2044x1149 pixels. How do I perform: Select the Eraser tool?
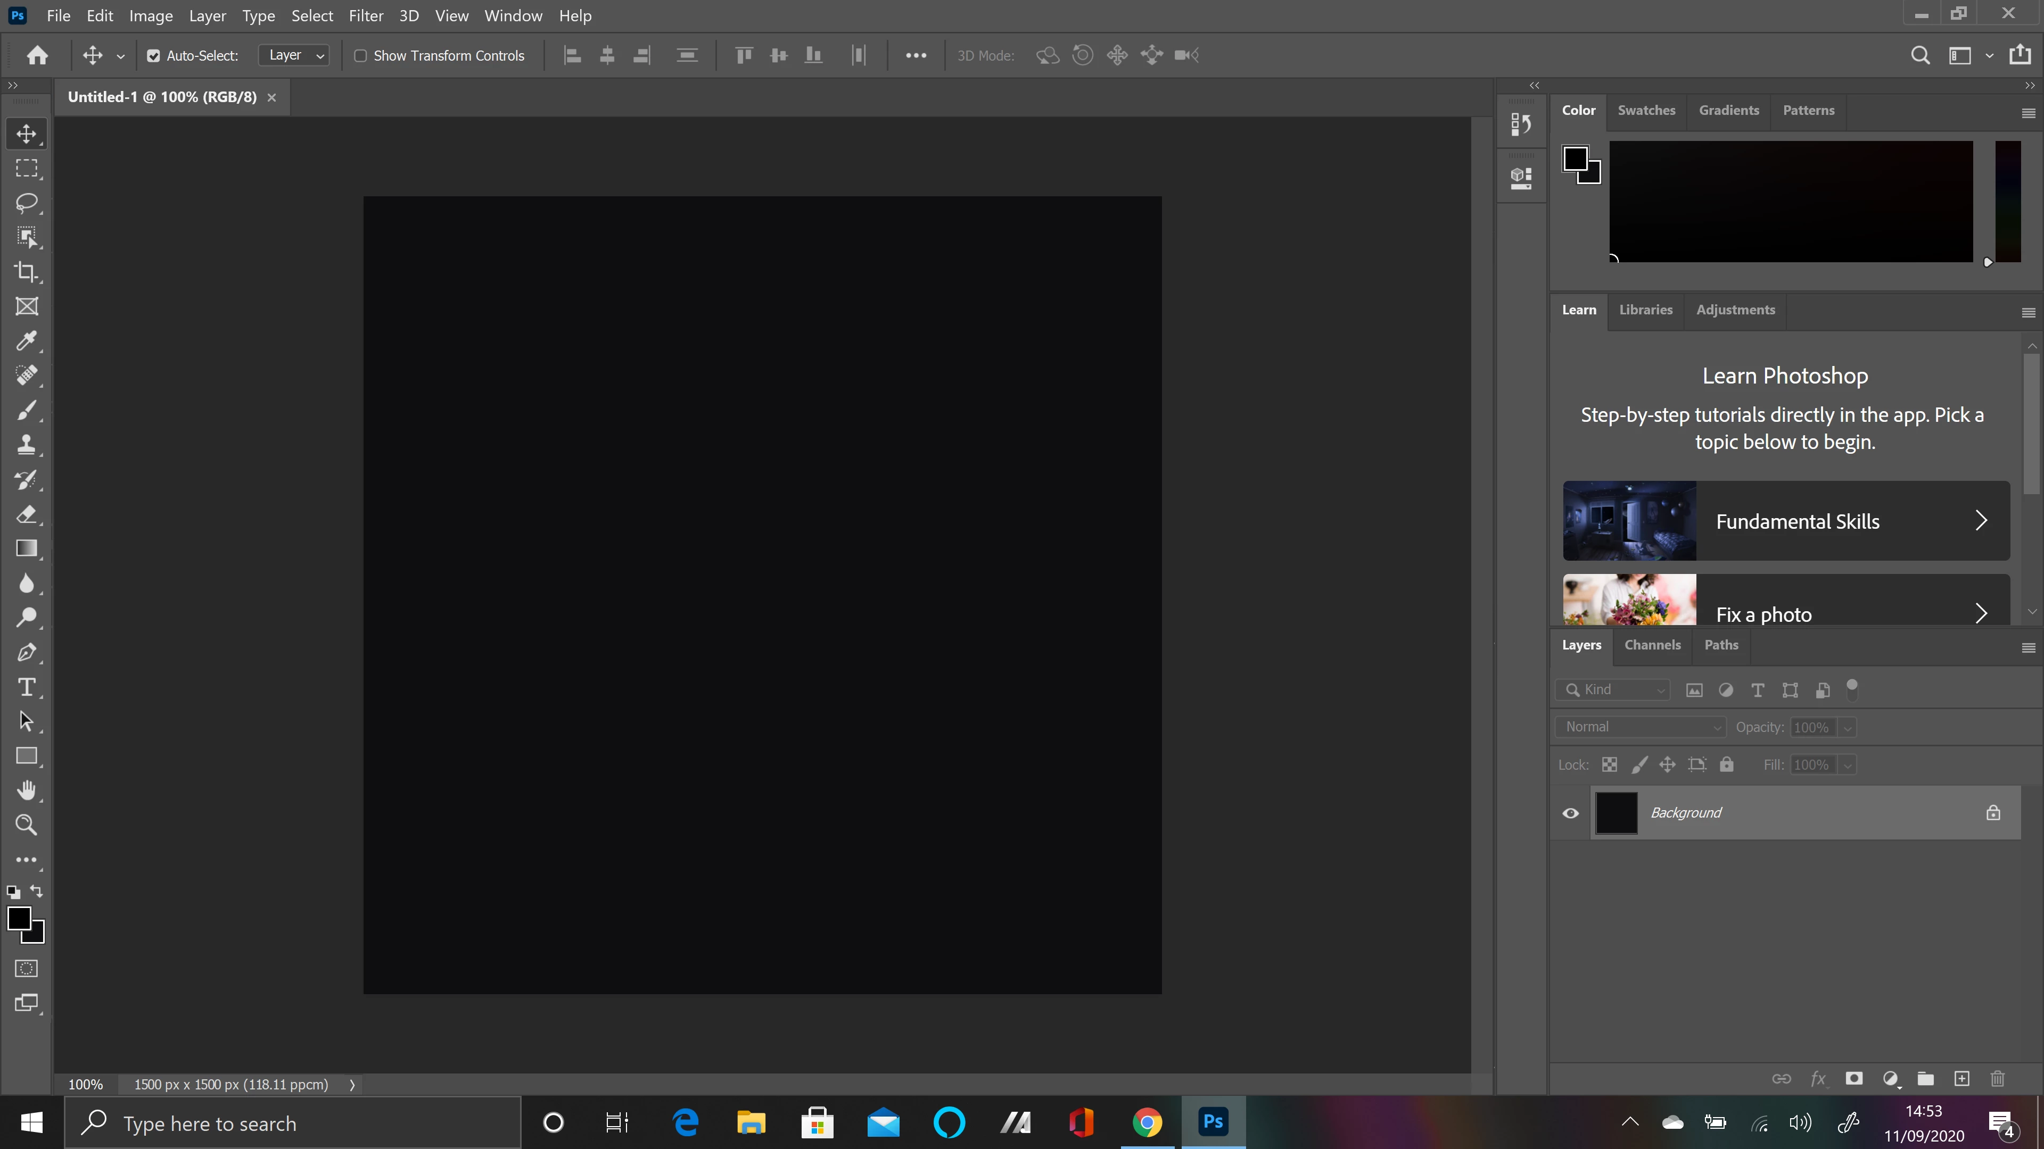coord(26,514)
